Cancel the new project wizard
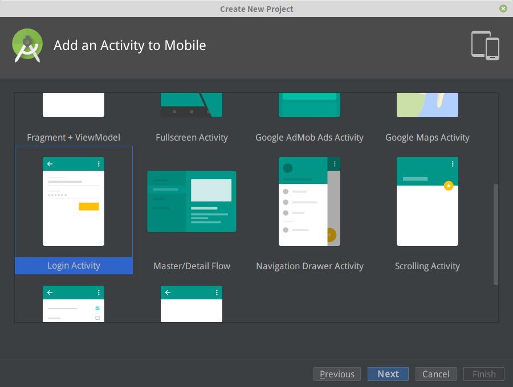The image size is (513, 387). [x=435, y=374]
